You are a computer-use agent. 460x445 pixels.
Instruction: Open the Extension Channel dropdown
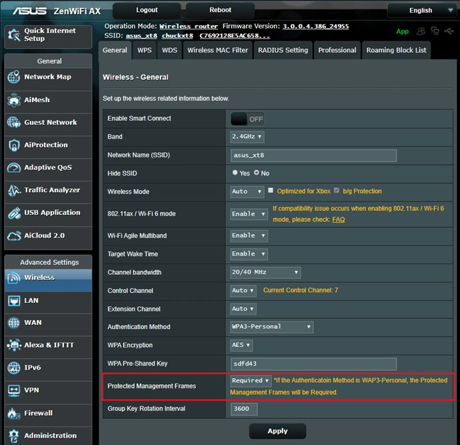click(243, 309)
